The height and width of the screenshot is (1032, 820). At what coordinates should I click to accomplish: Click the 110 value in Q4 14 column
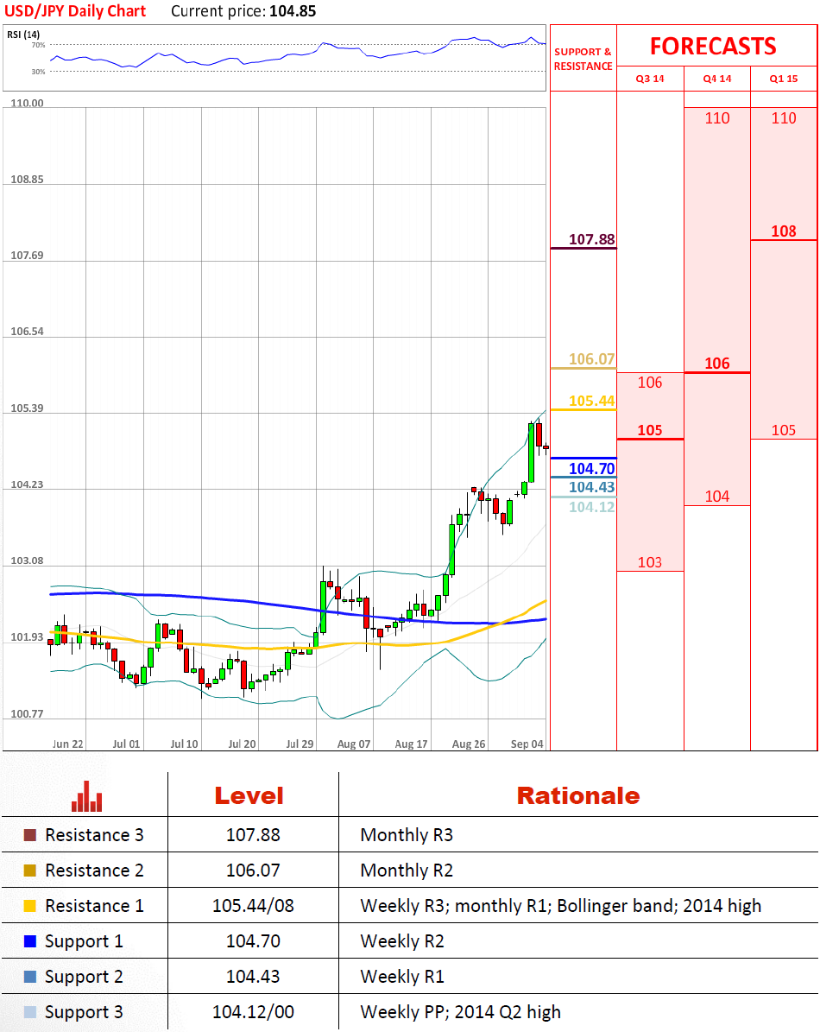[716, 118]
